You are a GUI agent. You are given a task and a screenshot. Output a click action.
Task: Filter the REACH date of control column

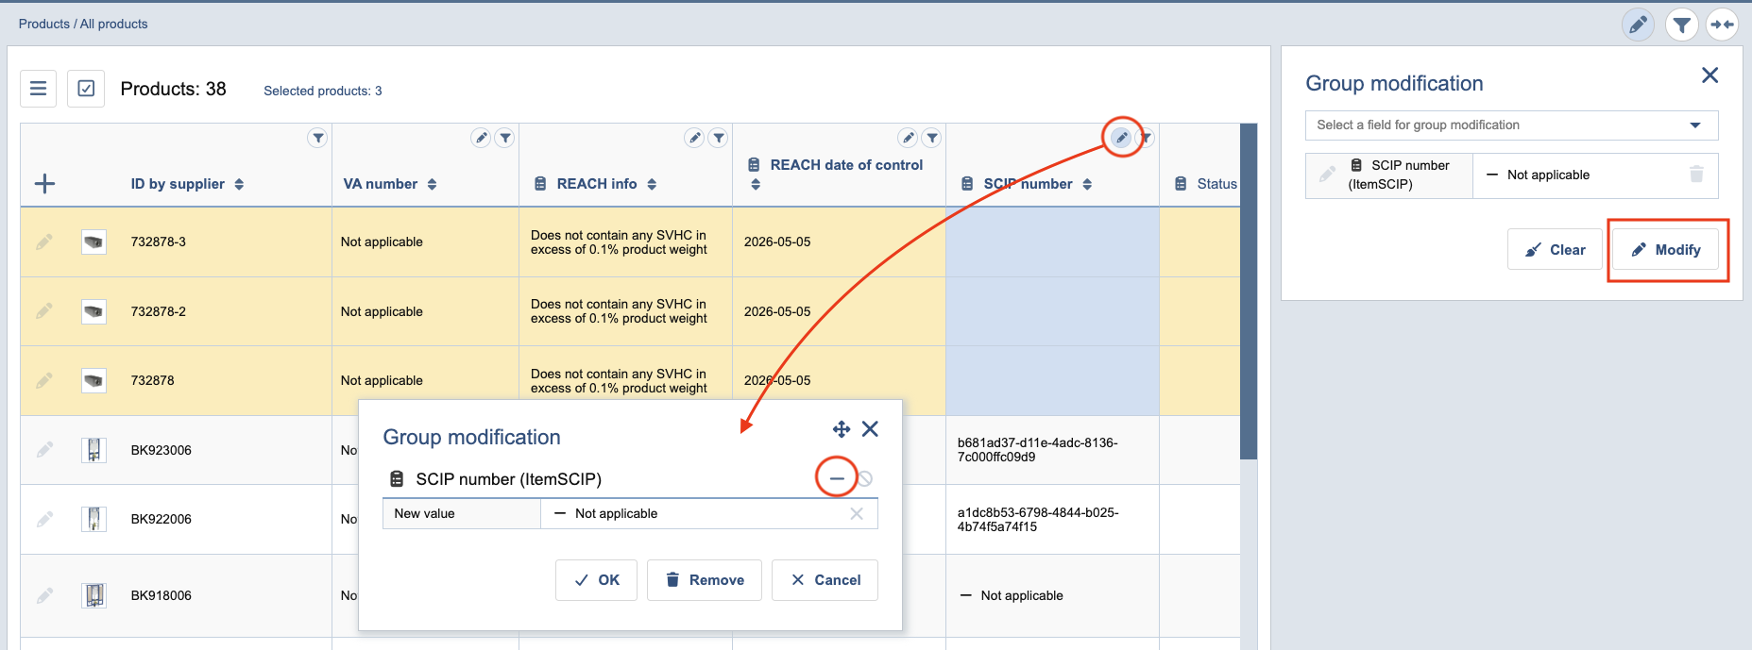pyautogui.click(x=932, y=138)
